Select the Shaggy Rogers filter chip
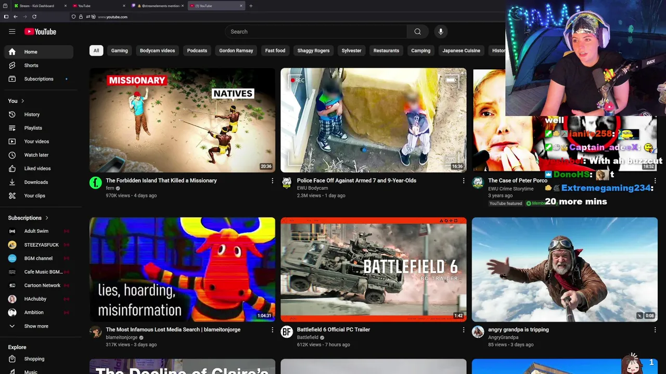This screenshot has width=666, height=374. click(x=313, y=50)
